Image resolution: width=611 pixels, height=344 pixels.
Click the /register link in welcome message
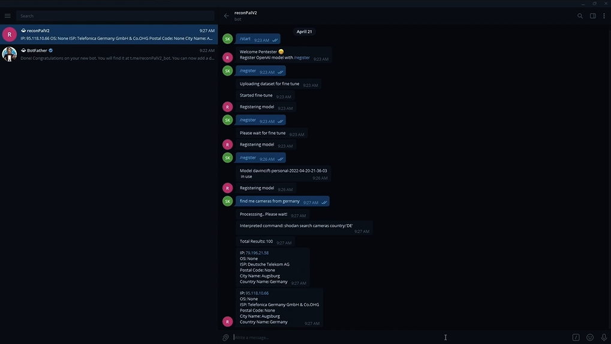pyautogui.click(x=302, y=58)
